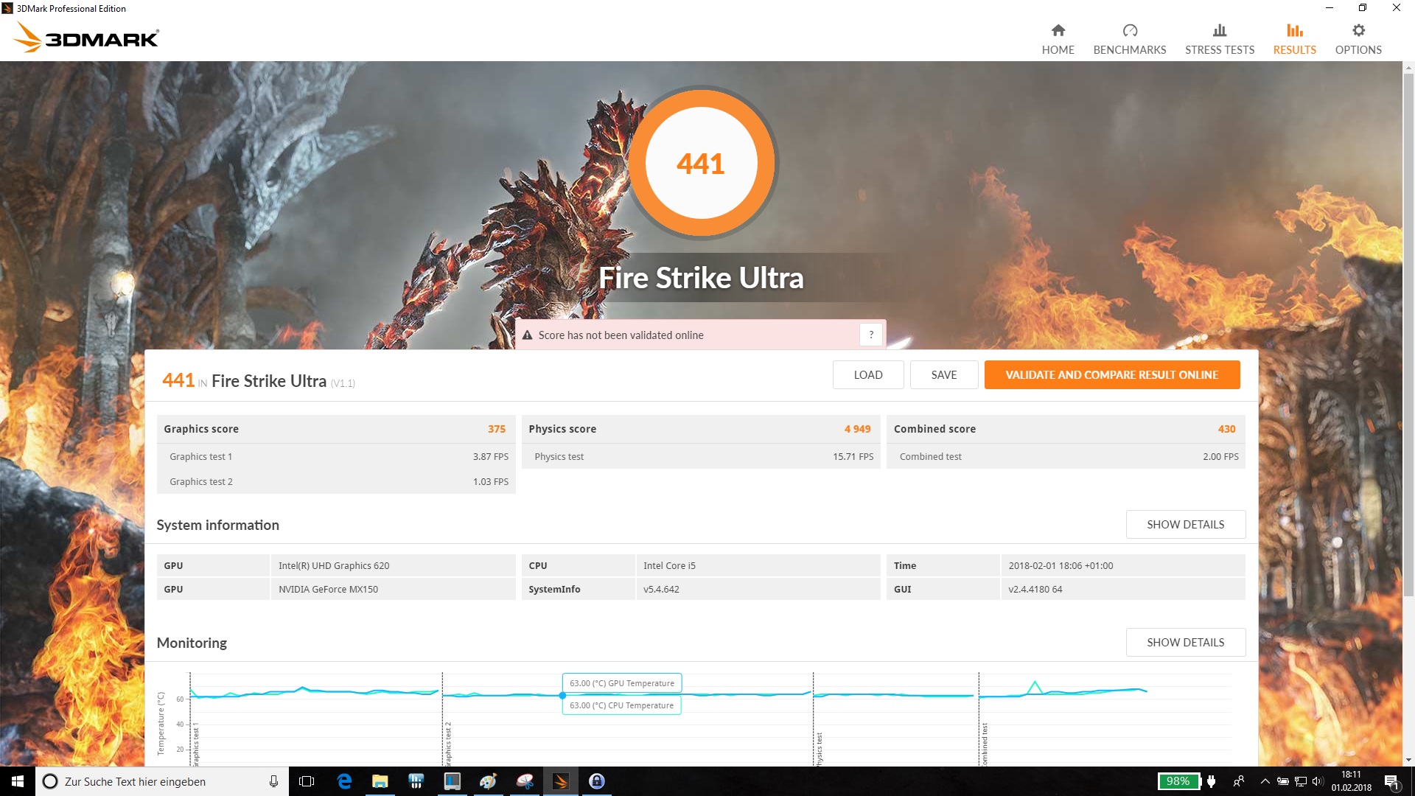Viewport: 1415px width, 796px height.
Task: Click the 3DMark logo
Action: pyautogui.click(x=86, y=37)
